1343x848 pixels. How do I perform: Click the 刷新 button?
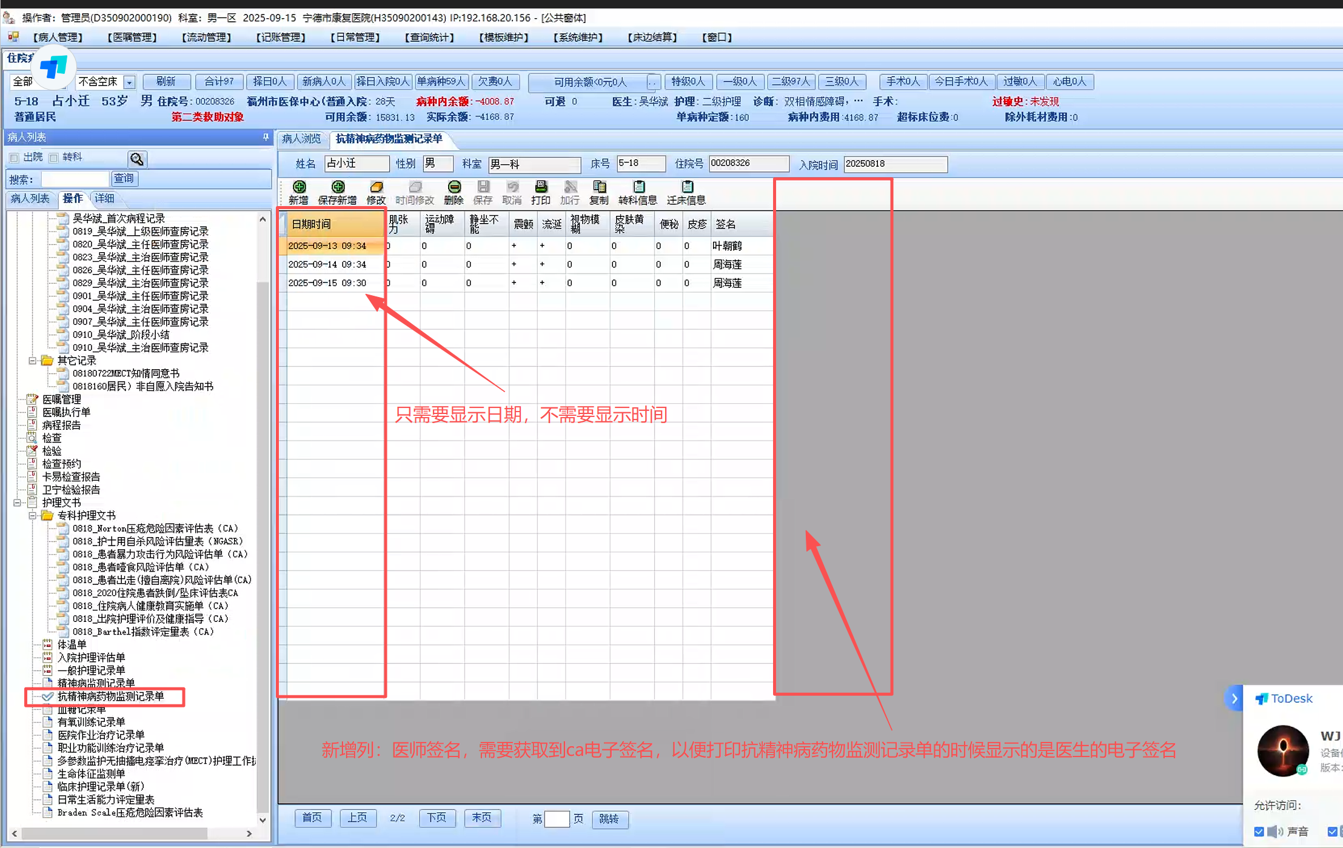coord(166,82)
